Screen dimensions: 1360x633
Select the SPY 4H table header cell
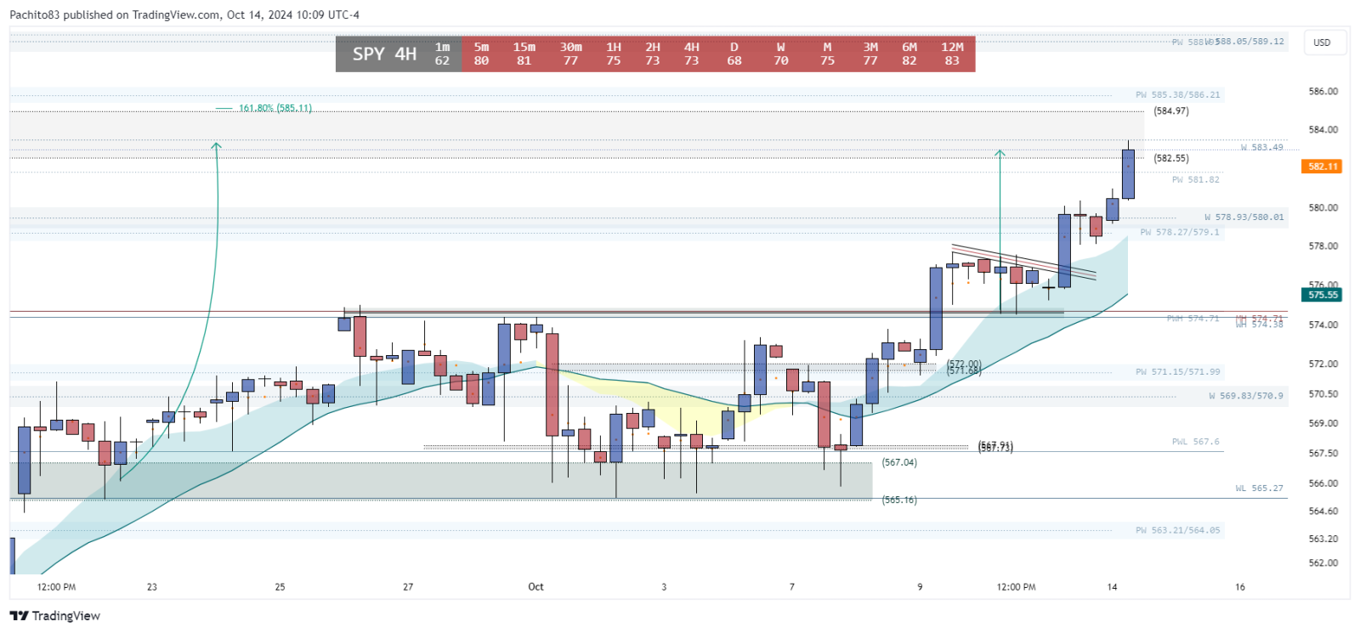point(384,54)
